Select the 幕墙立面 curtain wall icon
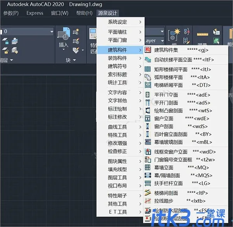The width and height of the screenshot is (233, 227). (148, 168)
